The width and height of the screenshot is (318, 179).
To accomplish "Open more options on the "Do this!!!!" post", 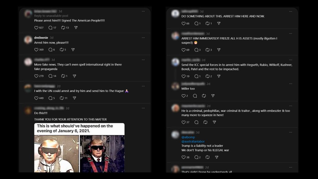I will [x=143, y=108].
